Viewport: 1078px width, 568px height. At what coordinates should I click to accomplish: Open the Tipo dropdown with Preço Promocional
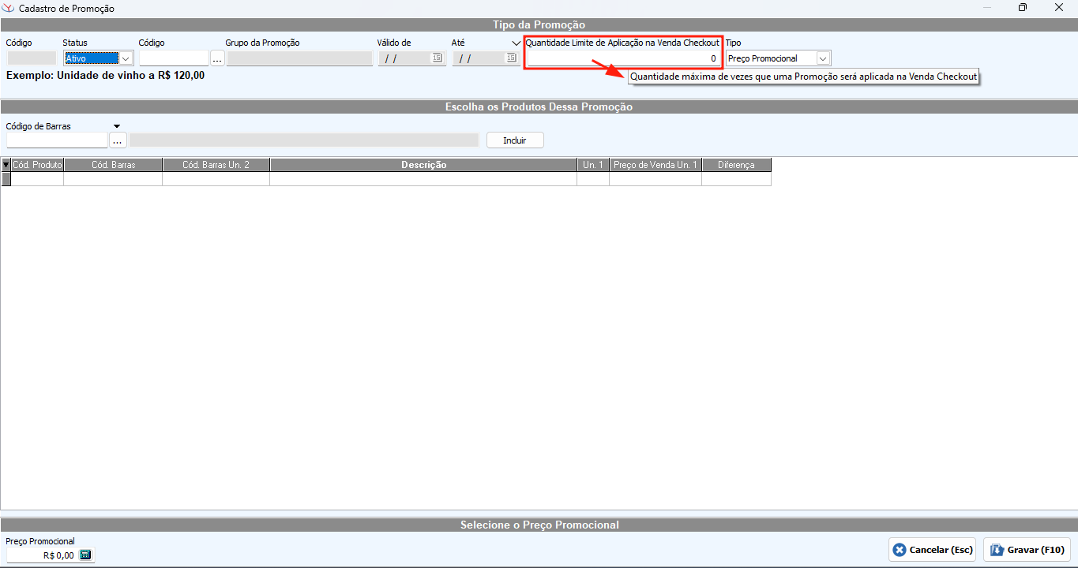pos(823,58)
